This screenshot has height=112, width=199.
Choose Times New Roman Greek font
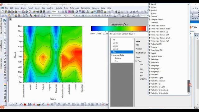160,38
